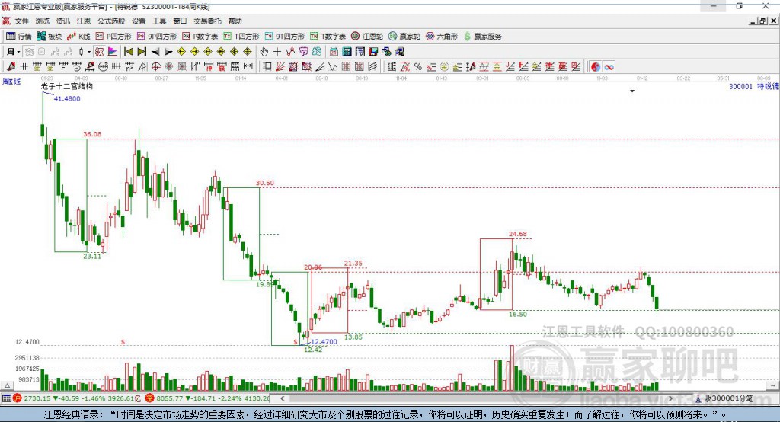The image size is (780, 422).
Task: Open the 文件 menu
Action: pyautogui.click(x=22, y=21)
